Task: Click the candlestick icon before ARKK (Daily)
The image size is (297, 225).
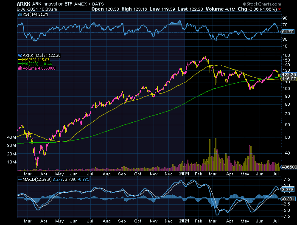Action: point(20,56)
